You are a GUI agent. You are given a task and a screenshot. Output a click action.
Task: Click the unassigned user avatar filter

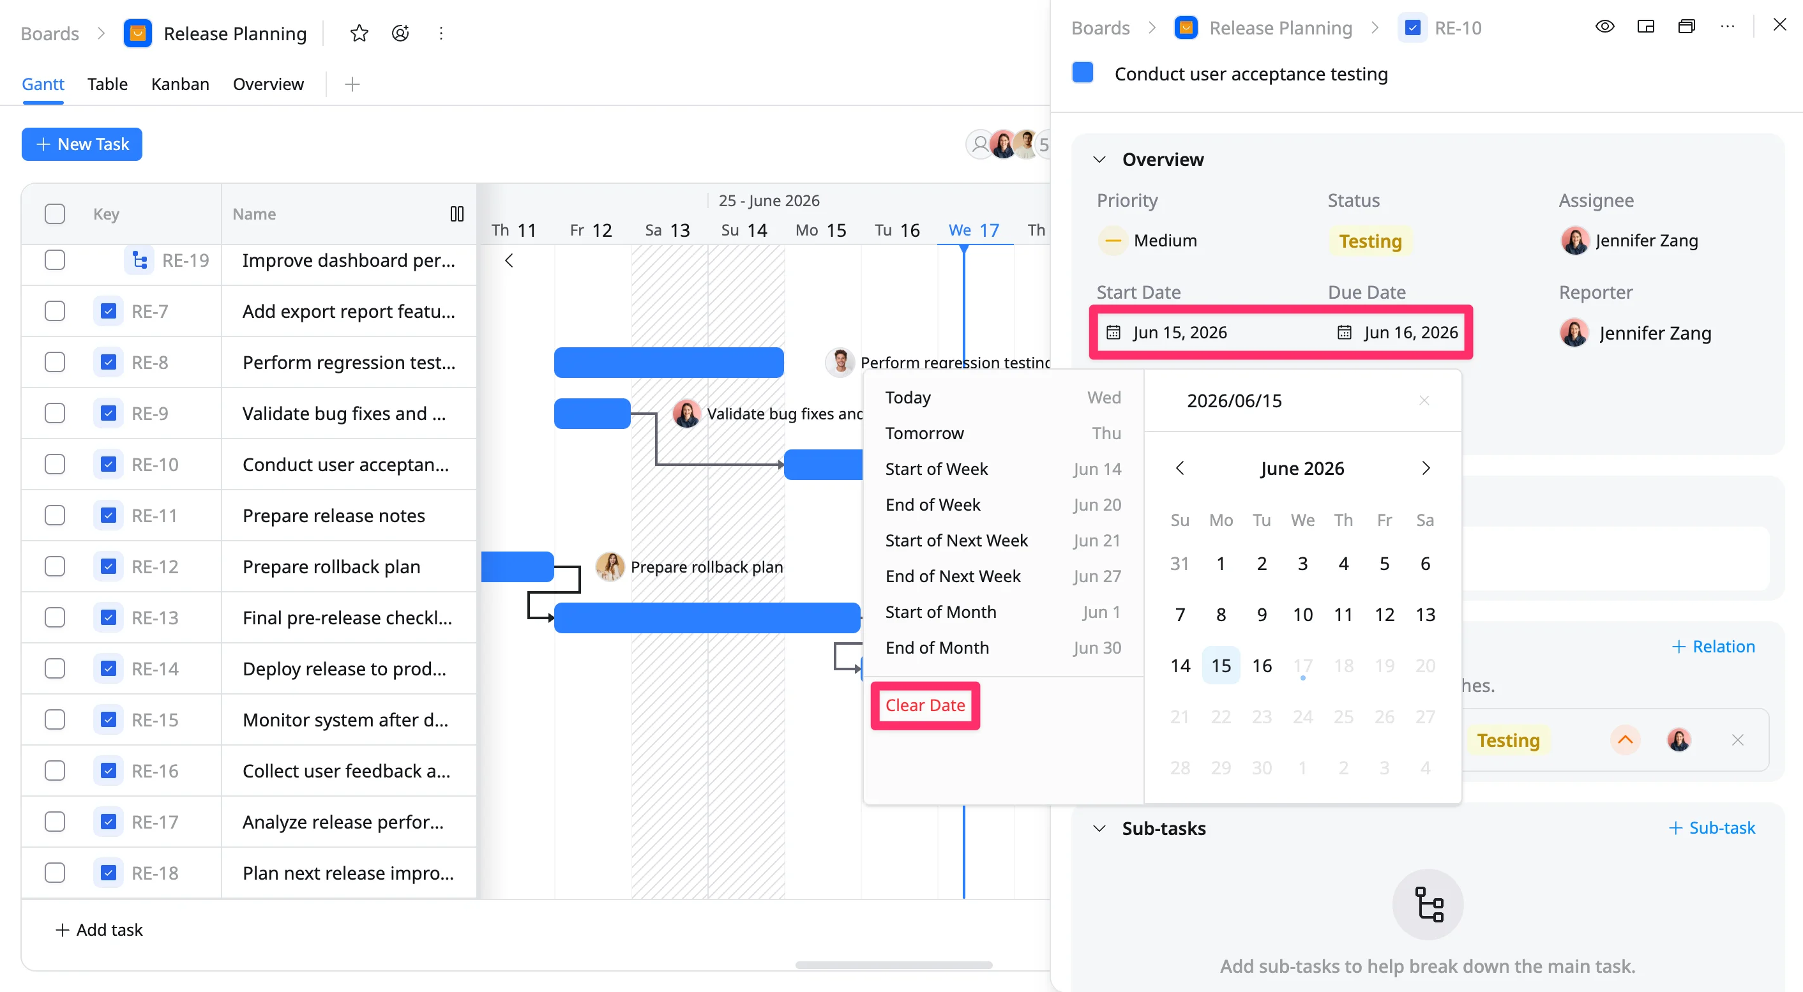980,145
